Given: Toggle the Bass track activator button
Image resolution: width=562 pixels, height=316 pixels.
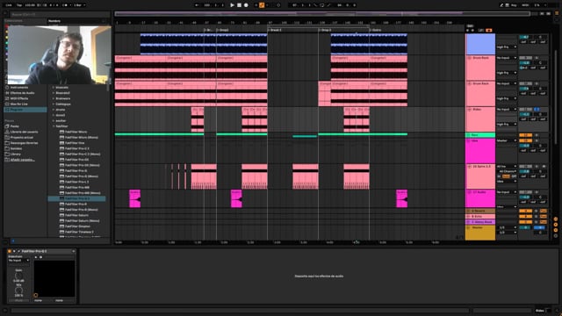Looking at the screenshot, I should 525,135.
